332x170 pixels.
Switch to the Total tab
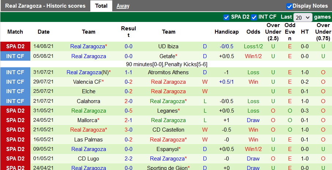point(101,6)
